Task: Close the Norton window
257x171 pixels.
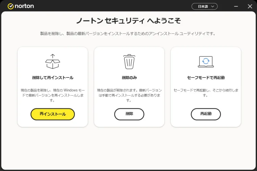Action: (250, 6)
